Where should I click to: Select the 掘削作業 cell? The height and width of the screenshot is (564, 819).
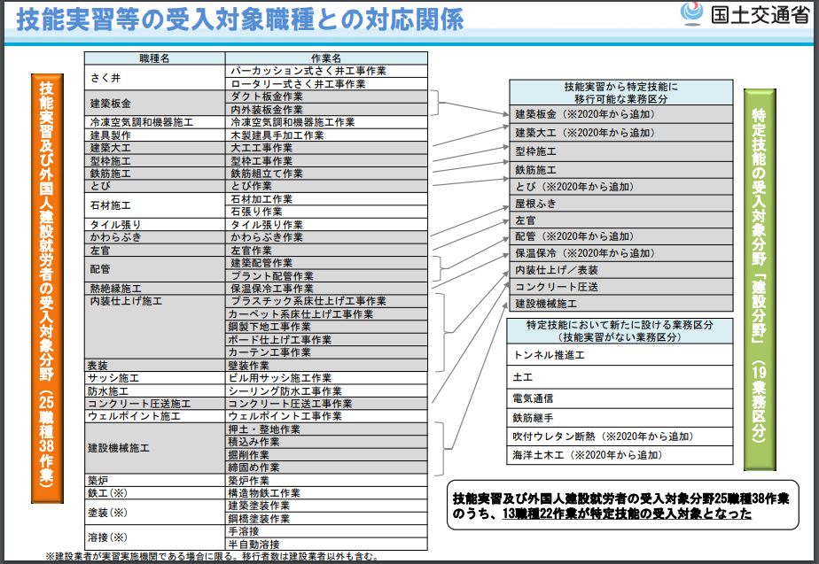pyautogui.click(x=326, y=454)
